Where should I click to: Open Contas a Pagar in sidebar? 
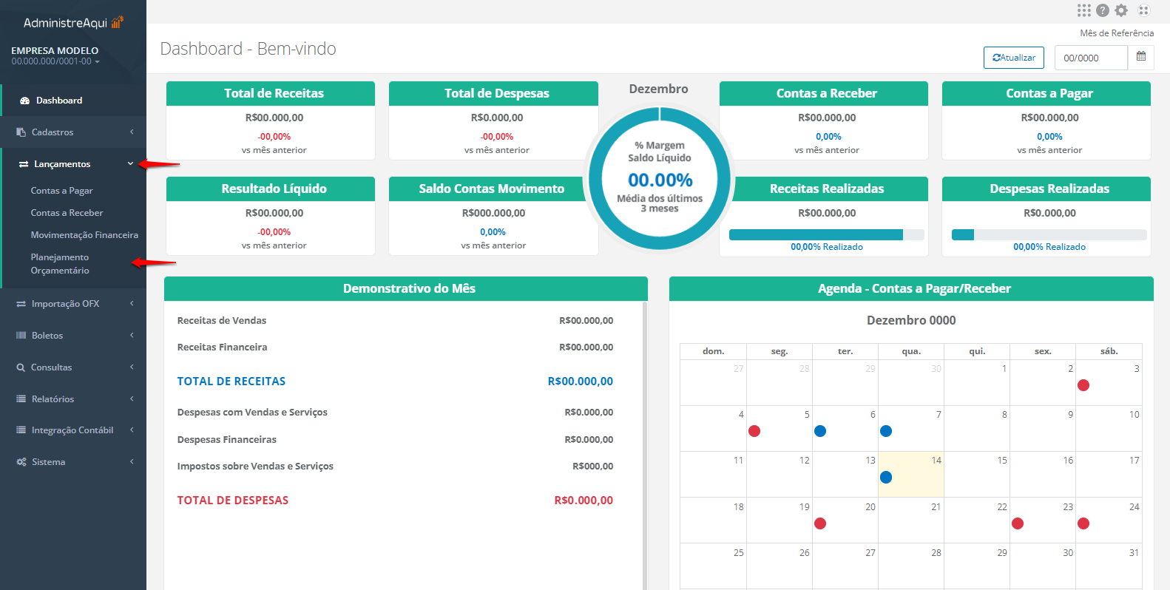tap(61, 191)
